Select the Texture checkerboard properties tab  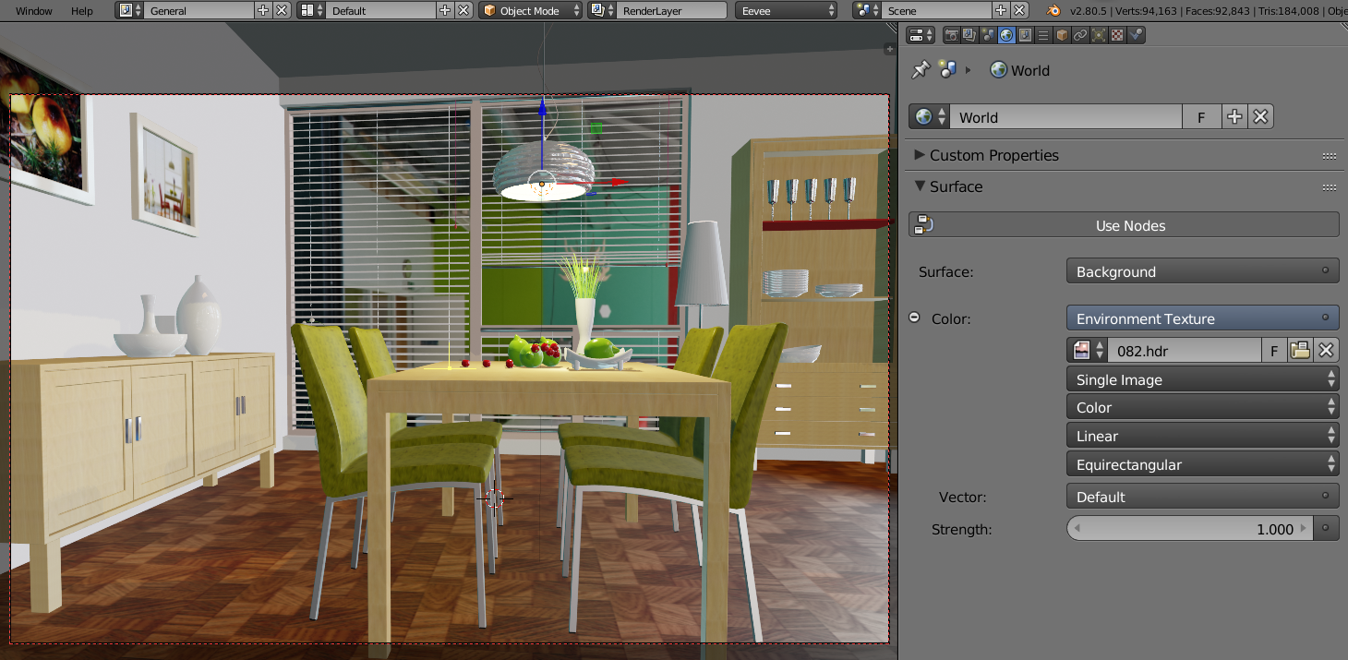coord(1117,35)
